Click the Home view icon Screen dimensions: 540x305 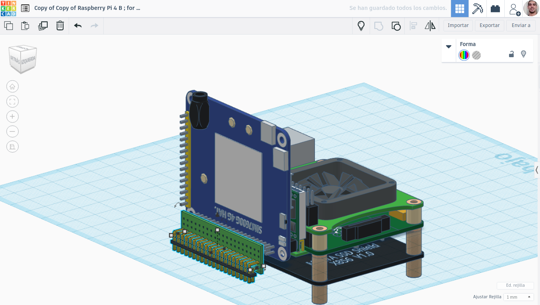(12, 87)
